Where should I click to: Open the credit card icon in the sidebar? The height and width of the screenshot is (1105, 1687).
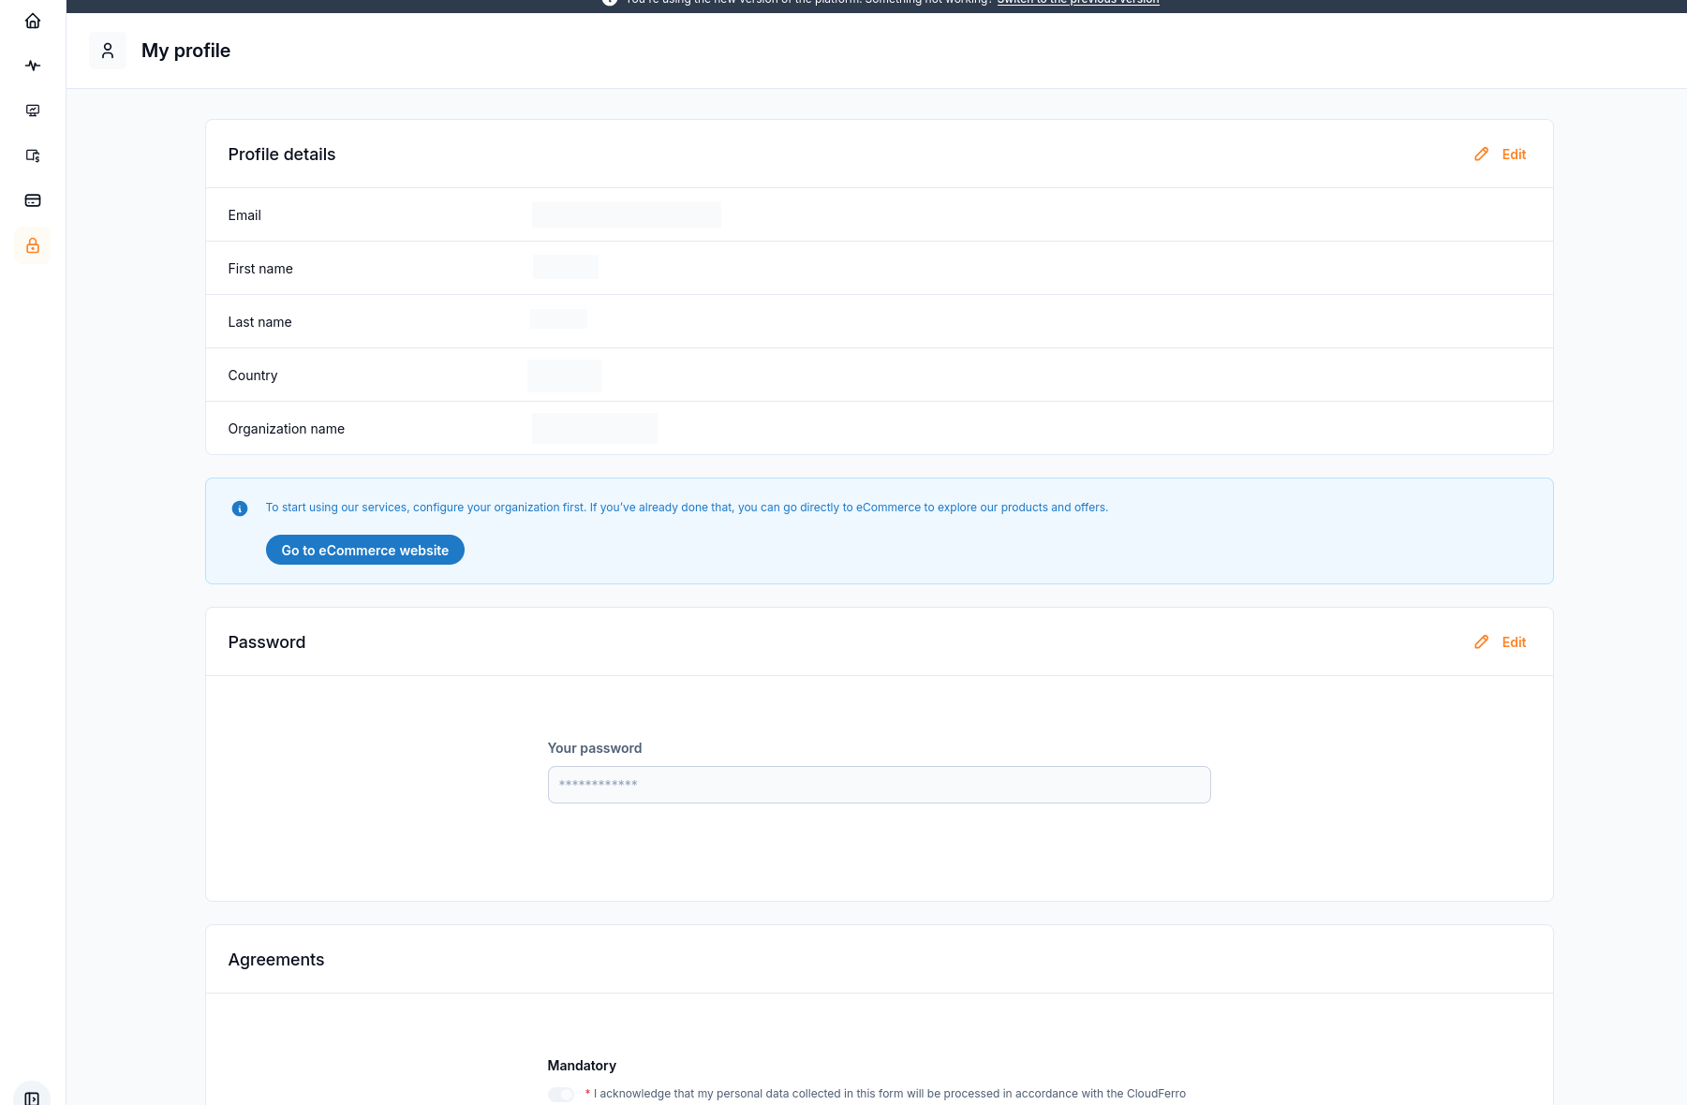[x=33, y=200]
